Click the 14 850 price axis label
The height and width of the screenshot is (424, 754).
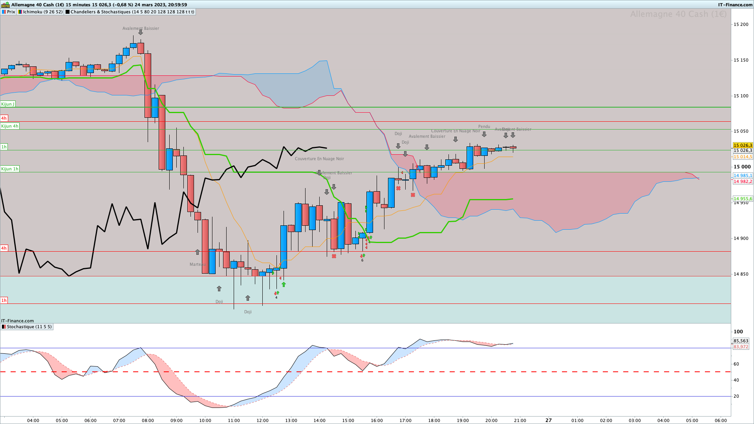click(741, 274)
